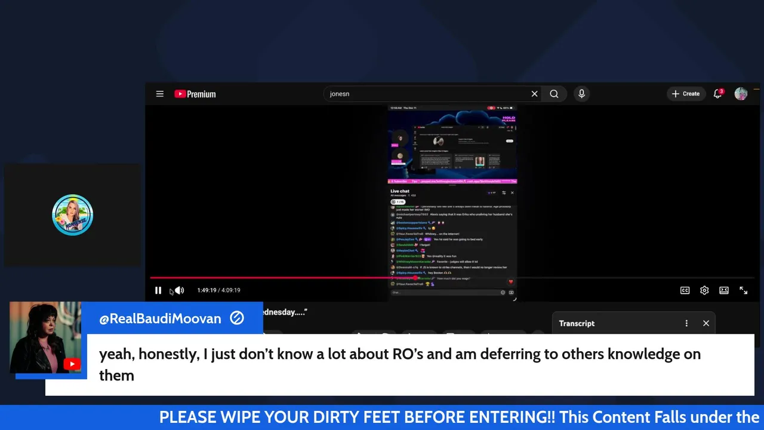Pause the video playback
This screenshot has width=764, height=430.
[158, 290]
